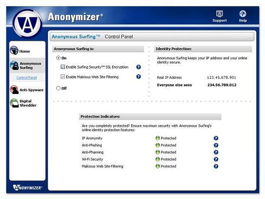
Task: Click the Help label in header
Action: pyautogui.click(x=243, y=20)
